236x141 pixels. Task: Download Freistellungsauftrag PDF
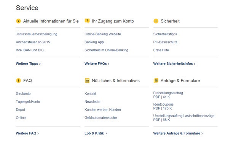[x=168, y=95]
